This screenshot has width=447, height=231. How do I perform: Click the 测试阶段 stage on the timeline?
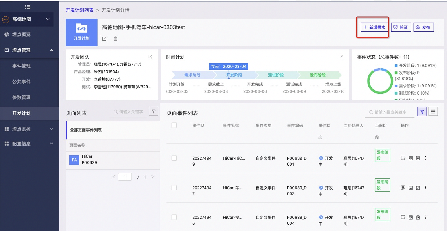[x=276, y=75]
